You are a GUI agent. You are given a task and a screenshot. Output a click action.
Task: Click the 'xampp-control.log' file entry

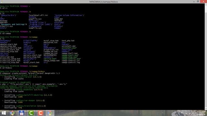[x=71, y=62]
